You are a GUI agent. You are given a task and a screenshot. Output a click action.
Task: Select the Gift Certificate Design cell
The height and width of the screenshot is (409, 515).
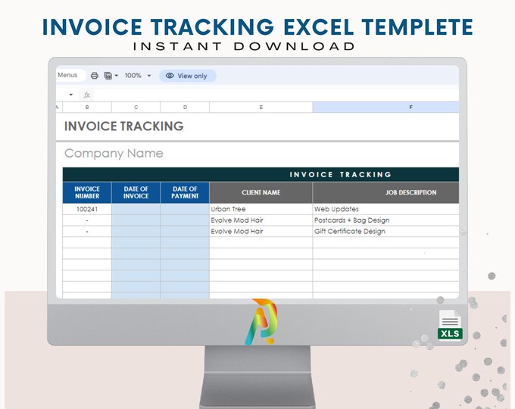point(386,231)
